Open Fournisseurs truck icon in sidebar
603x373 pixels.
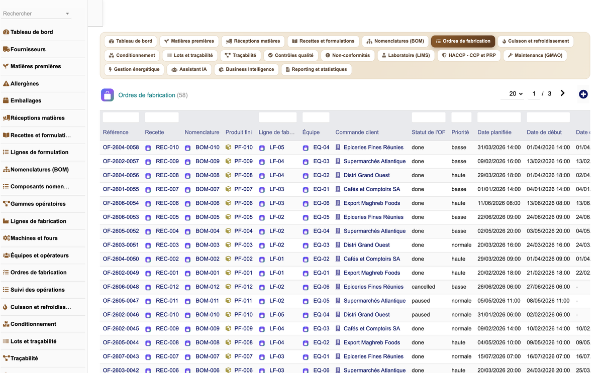click(x=6, y=49)
